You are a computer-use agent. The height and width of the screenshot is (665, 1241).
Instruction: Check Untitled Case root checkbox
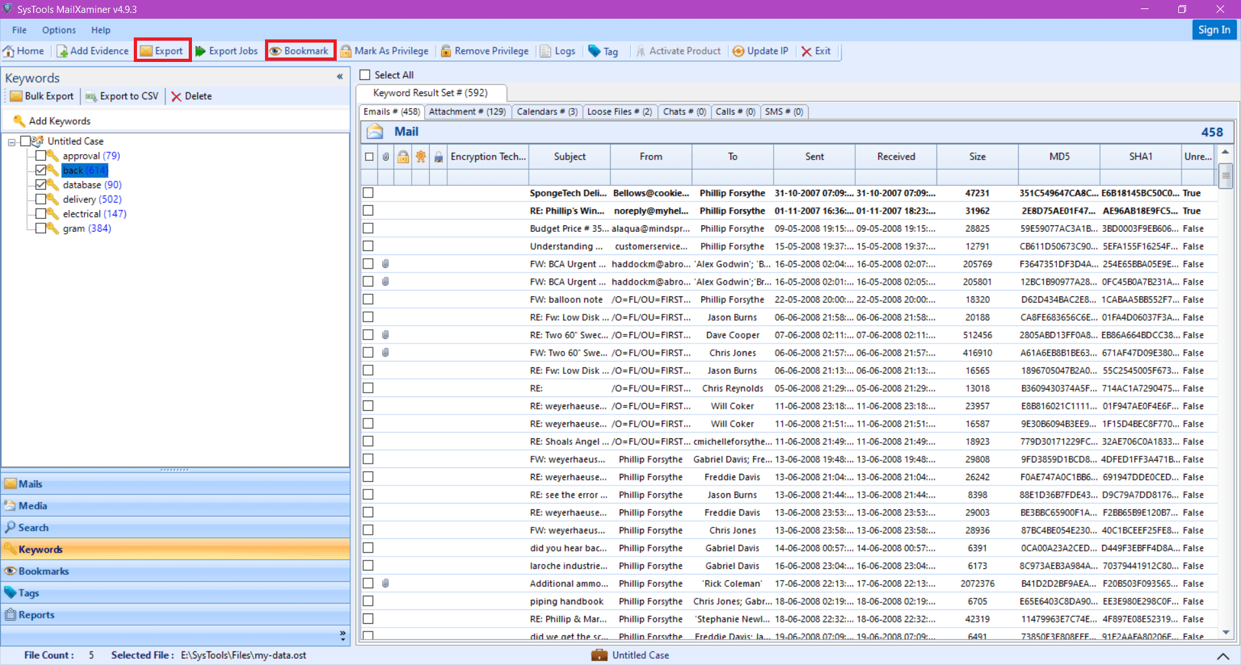tap(25, 141)
